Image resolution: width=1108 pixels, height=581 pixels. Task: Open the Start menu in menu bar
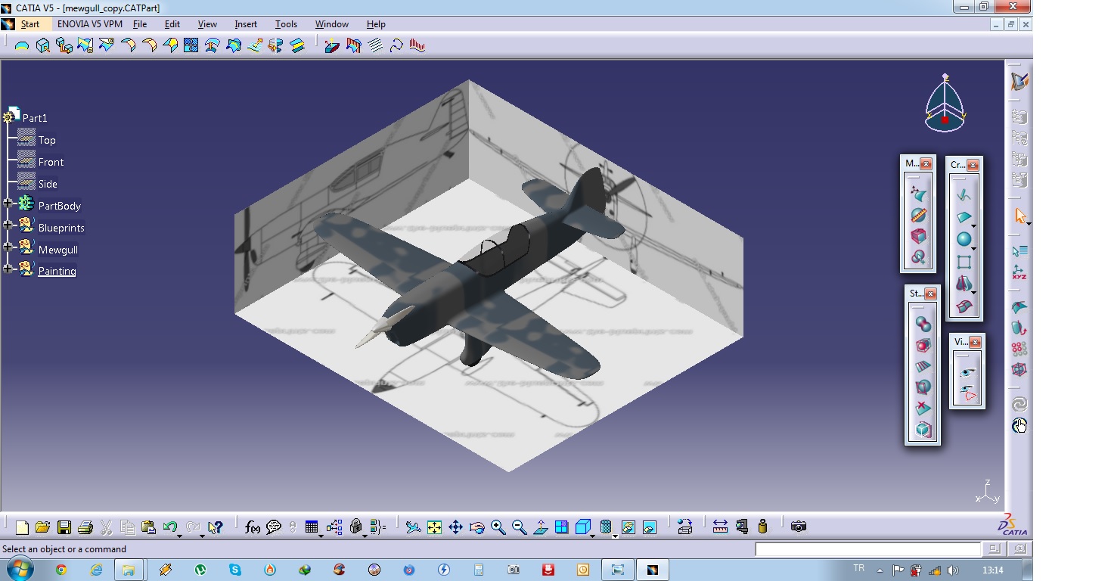(30, 24)
